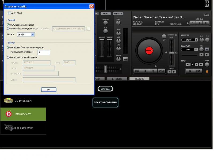Viewport: 214px width, 160px height.
Task: Enable the Auto-Start checkbox
Action: [10, 13]
